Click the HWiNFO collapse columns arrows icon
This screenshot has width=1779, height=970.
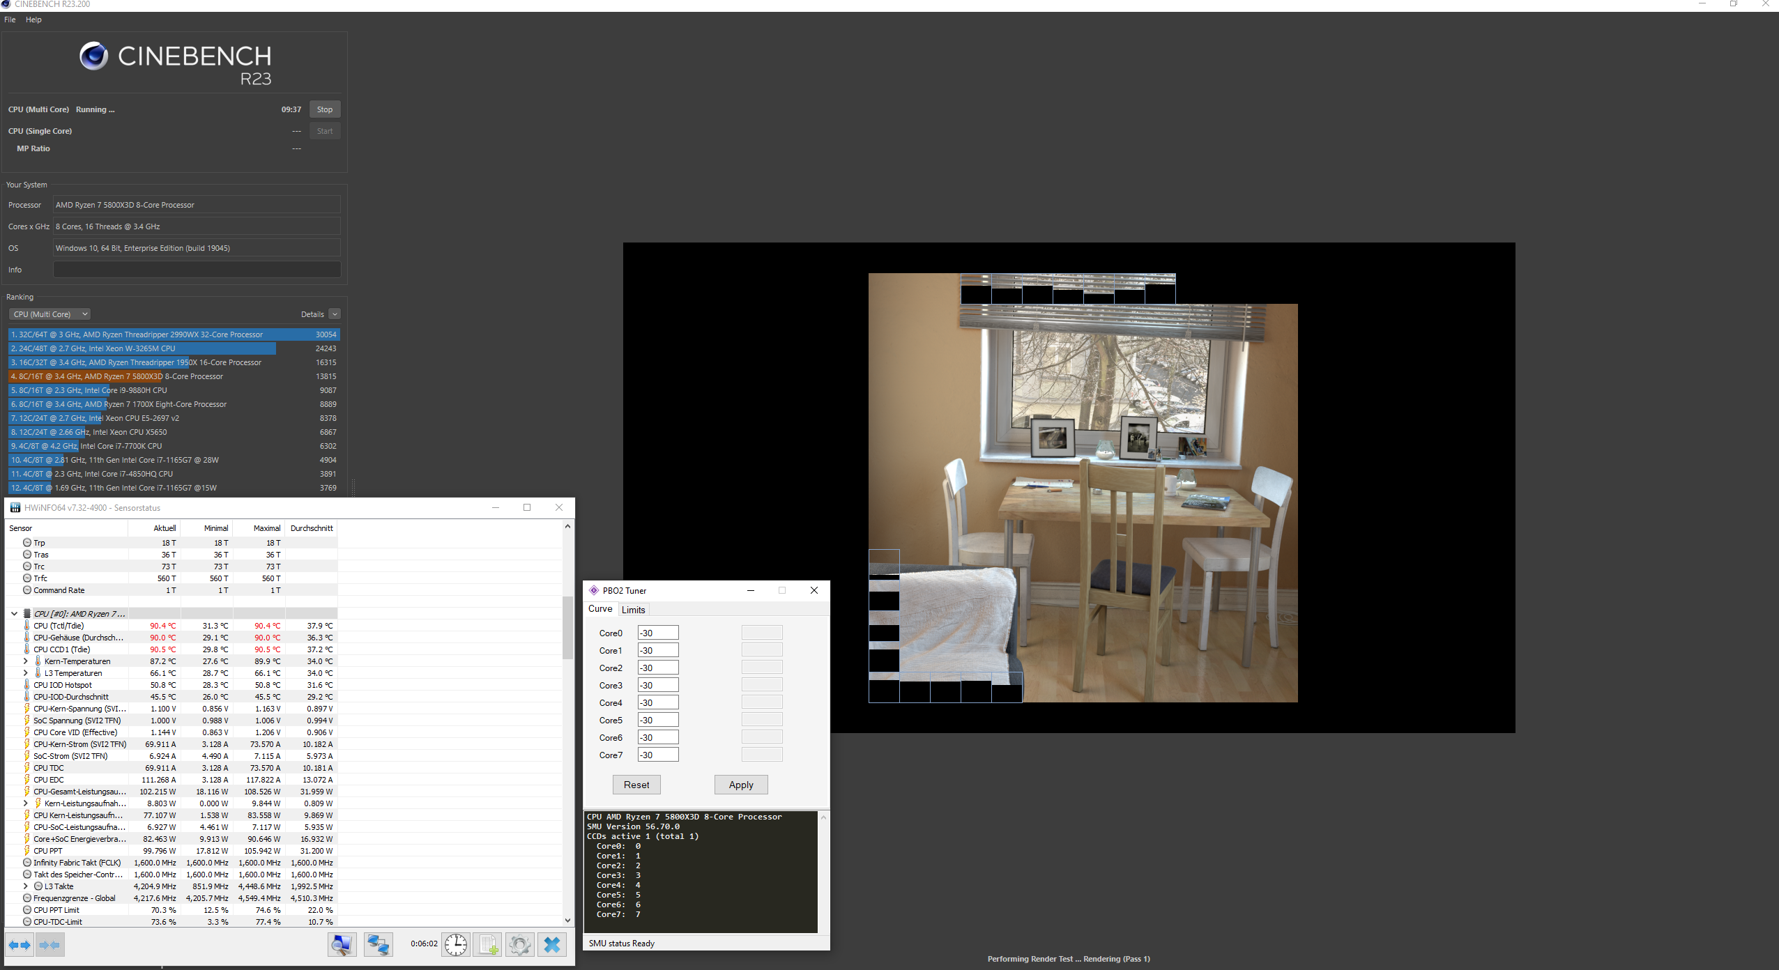(50, 945)
